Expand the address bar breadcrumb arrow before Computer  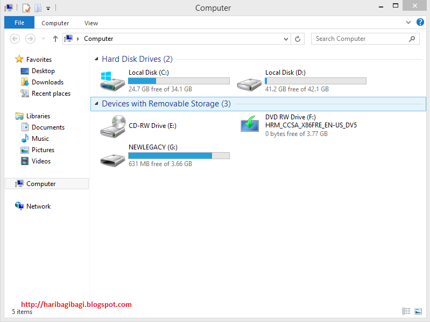click(x=78, y=39)
